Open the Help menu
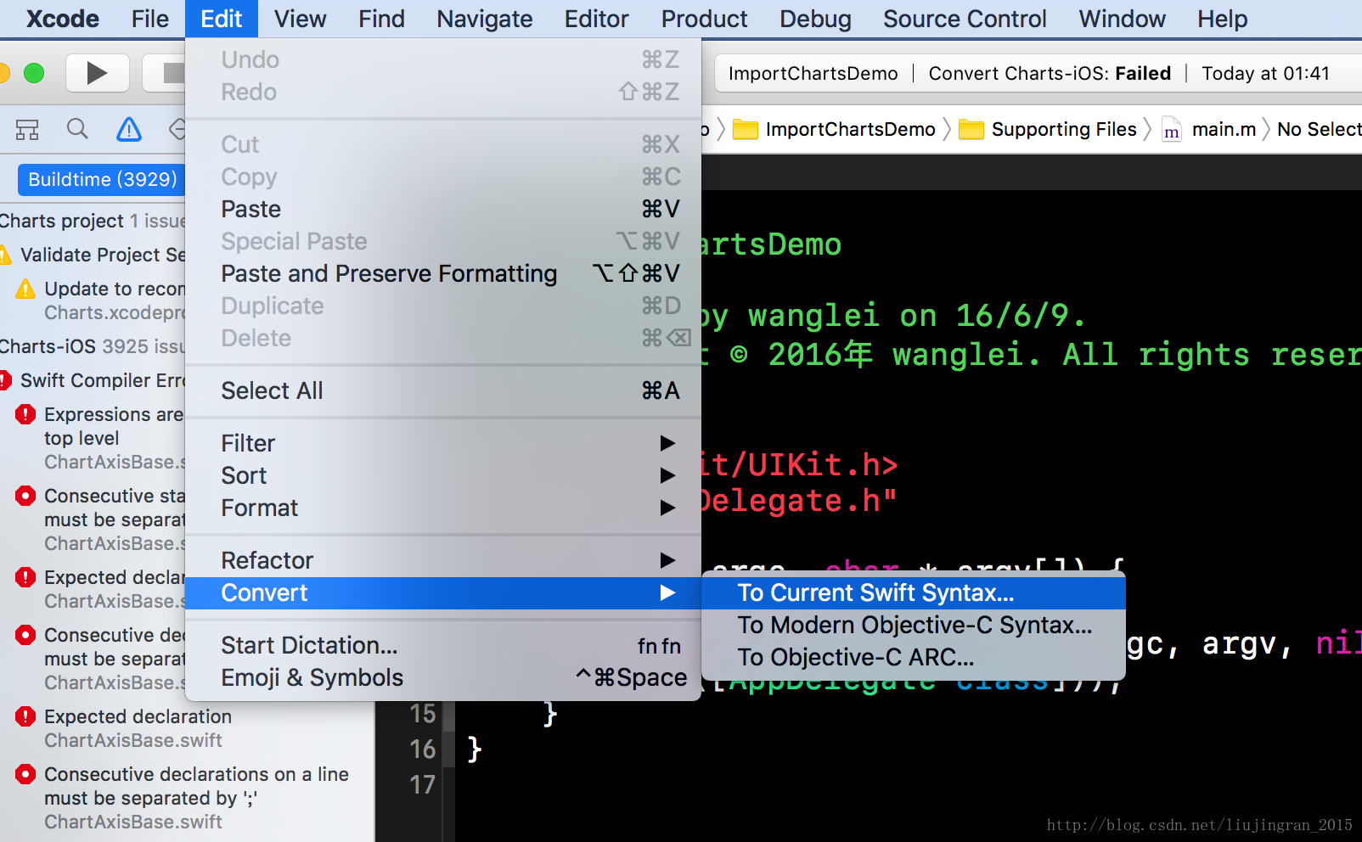This screenshot has width=1362, height=842. [1222, 19]
